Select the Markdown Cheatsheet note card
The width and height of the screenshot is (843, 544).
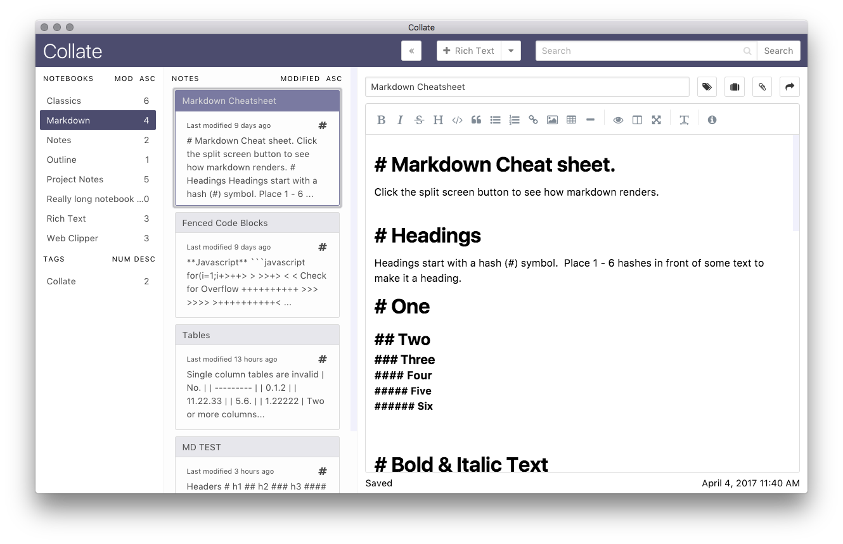coord(257,148)
